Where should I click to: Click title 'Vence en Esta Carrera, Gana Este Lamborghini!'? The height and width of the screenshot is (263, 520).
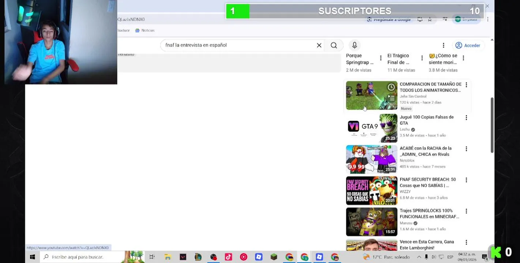click(x=427, y=245)
